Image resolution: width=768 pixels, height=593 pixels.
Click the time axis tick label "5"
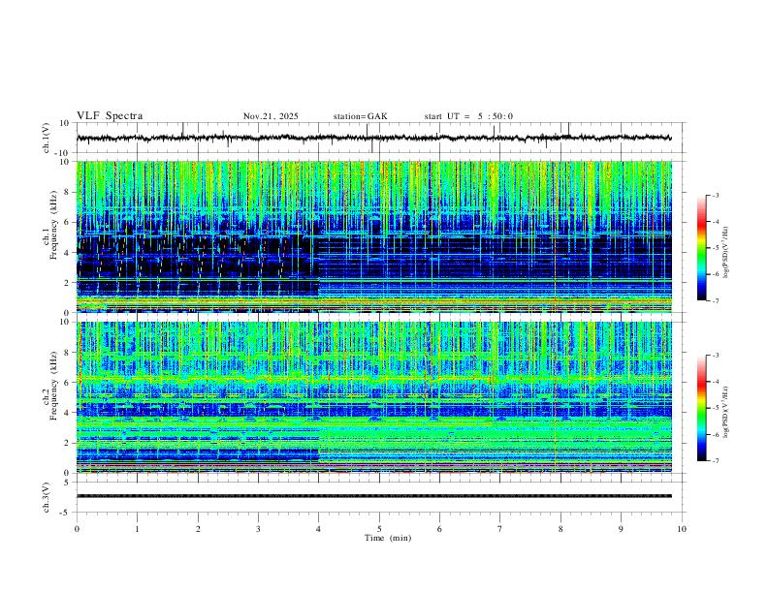point(379,529)
